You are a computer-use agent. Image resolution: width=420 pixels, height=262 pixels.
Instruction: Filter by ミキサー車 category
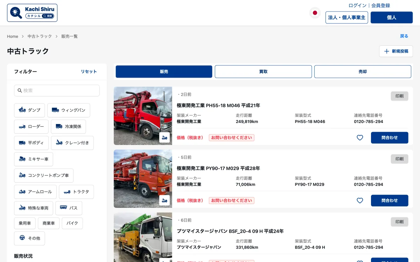(x=34, y=159)
